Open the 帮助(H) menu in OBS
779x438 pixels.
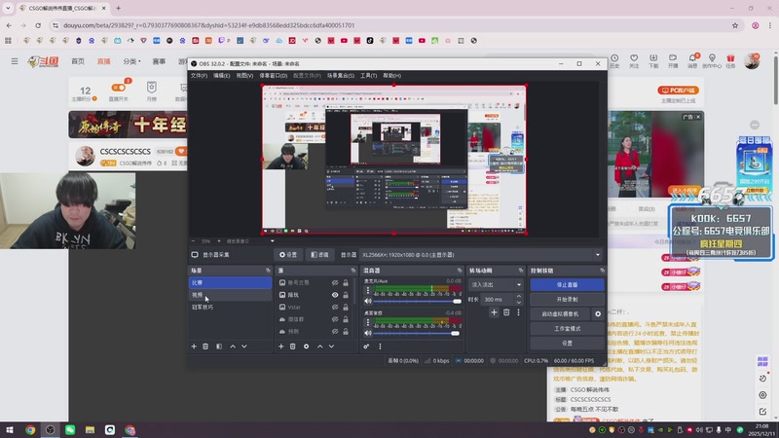coord(392,76)
